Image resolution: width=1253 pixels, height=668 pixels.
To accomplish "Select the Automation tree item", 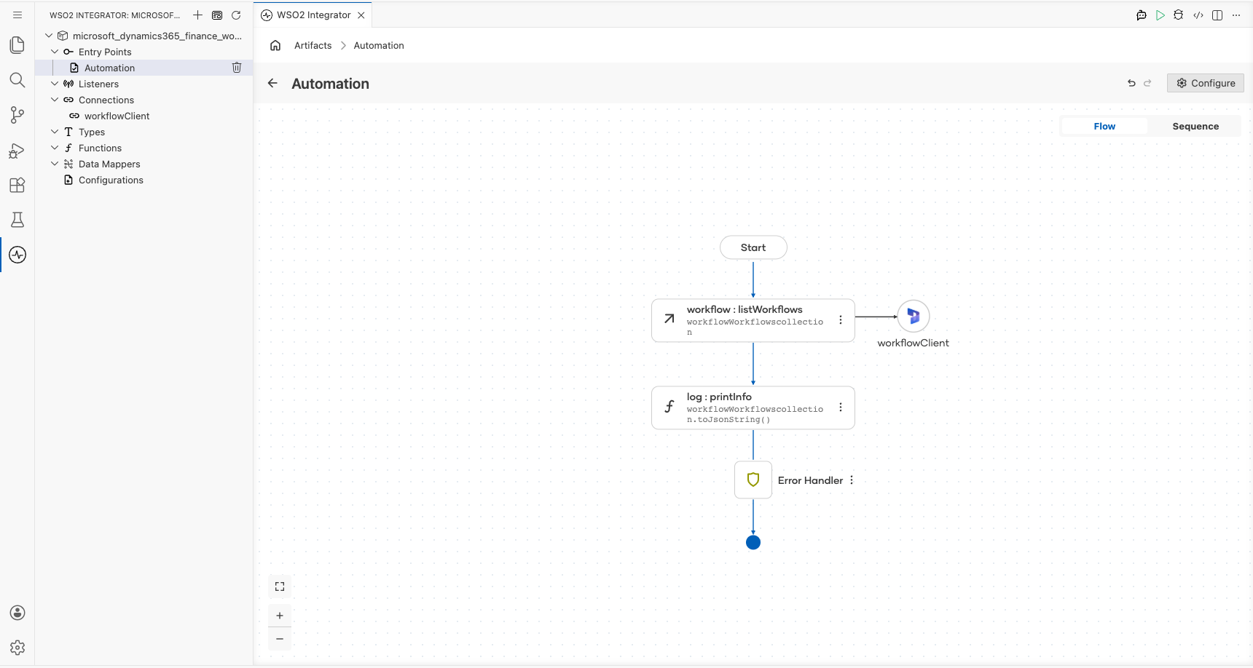I will coord(144,68).
